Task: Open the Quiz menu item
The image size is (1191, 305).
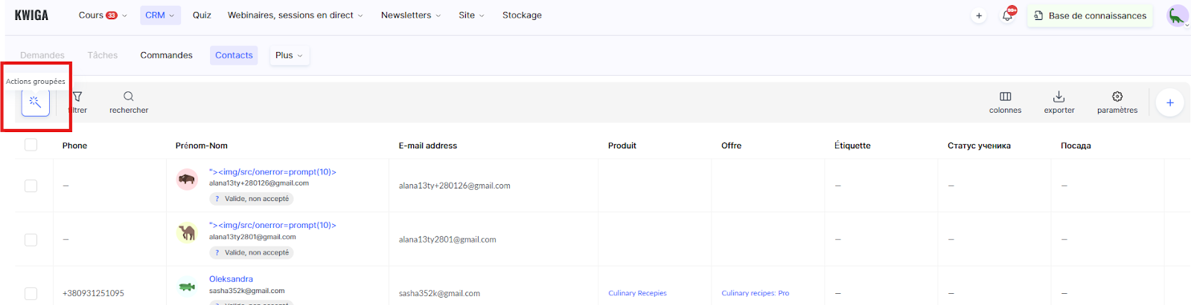Action: 202,15
